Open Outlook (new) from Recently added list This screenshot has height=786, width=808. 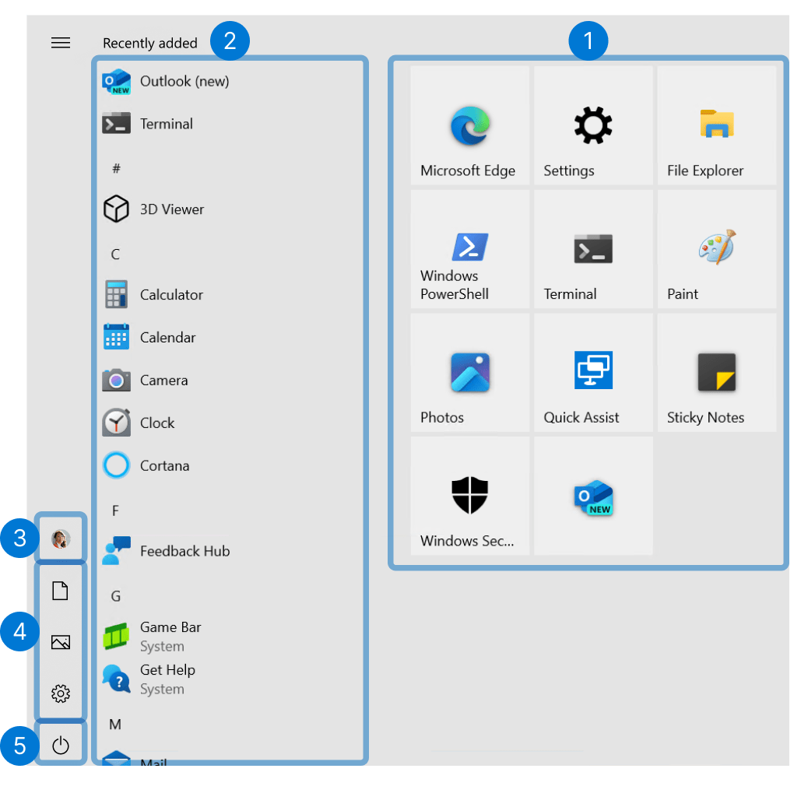230,82
